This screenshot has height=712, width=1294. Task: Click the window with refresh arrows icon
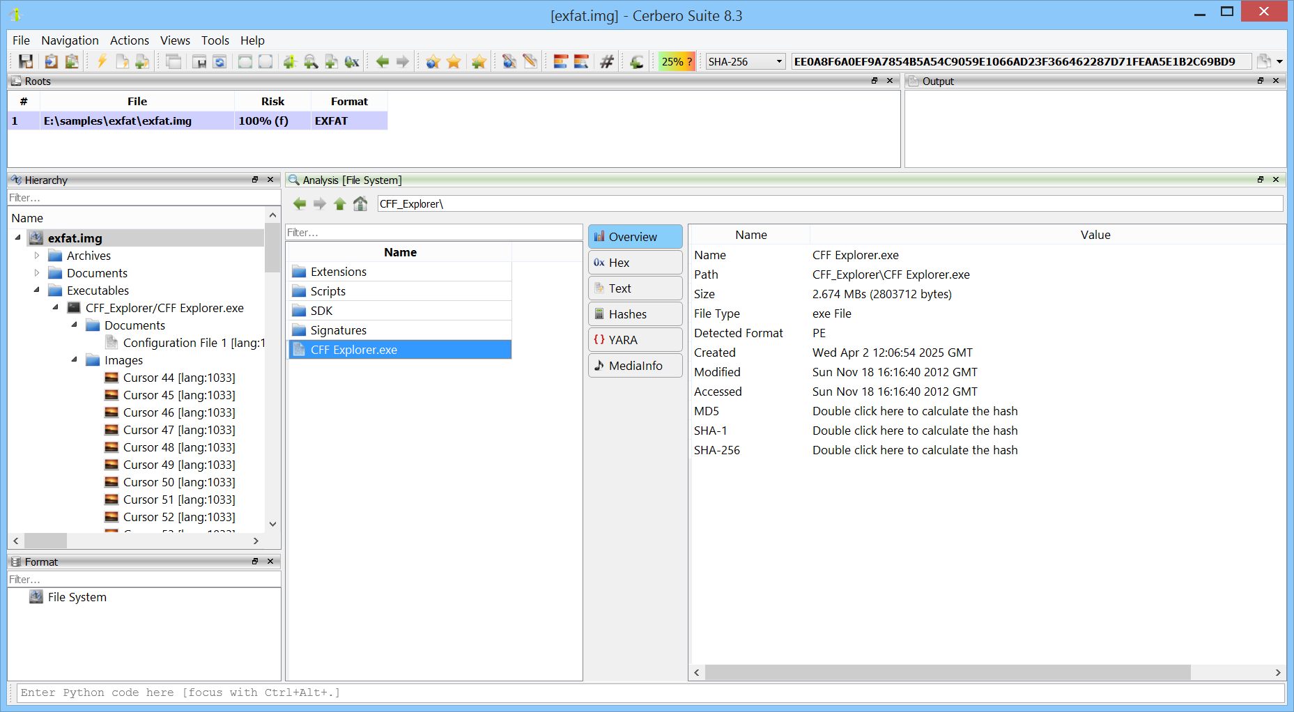click(219, 61)
